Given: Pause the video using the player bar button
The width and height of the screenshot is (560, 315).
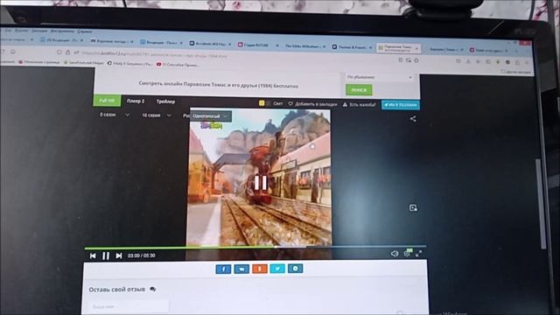Looking at the screenshot, I should pos(106,255).
